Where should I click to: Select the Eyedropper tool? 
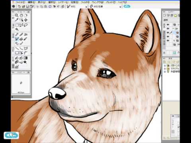pos(17,20)
